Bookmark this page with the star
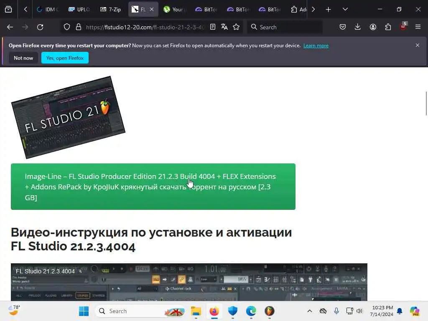 [x=236, y=27]
